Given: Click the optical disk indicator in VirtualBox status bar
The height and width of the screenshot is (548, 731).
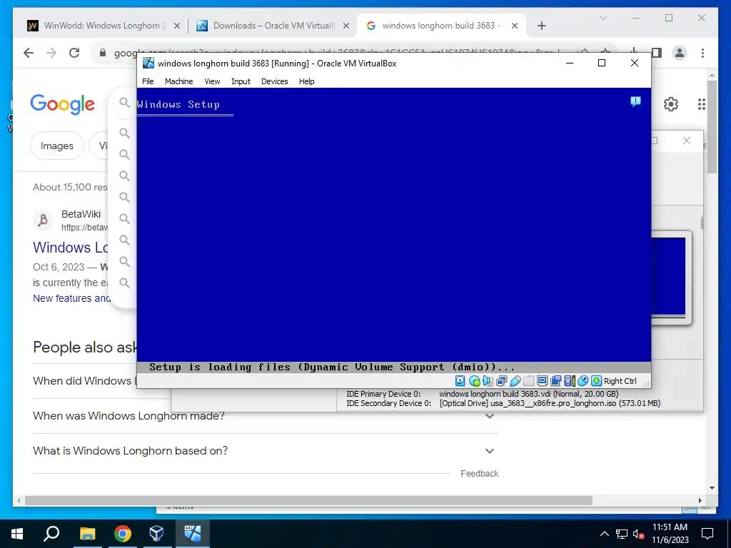Looking at the screenshot, I should [x=475, y=381].
